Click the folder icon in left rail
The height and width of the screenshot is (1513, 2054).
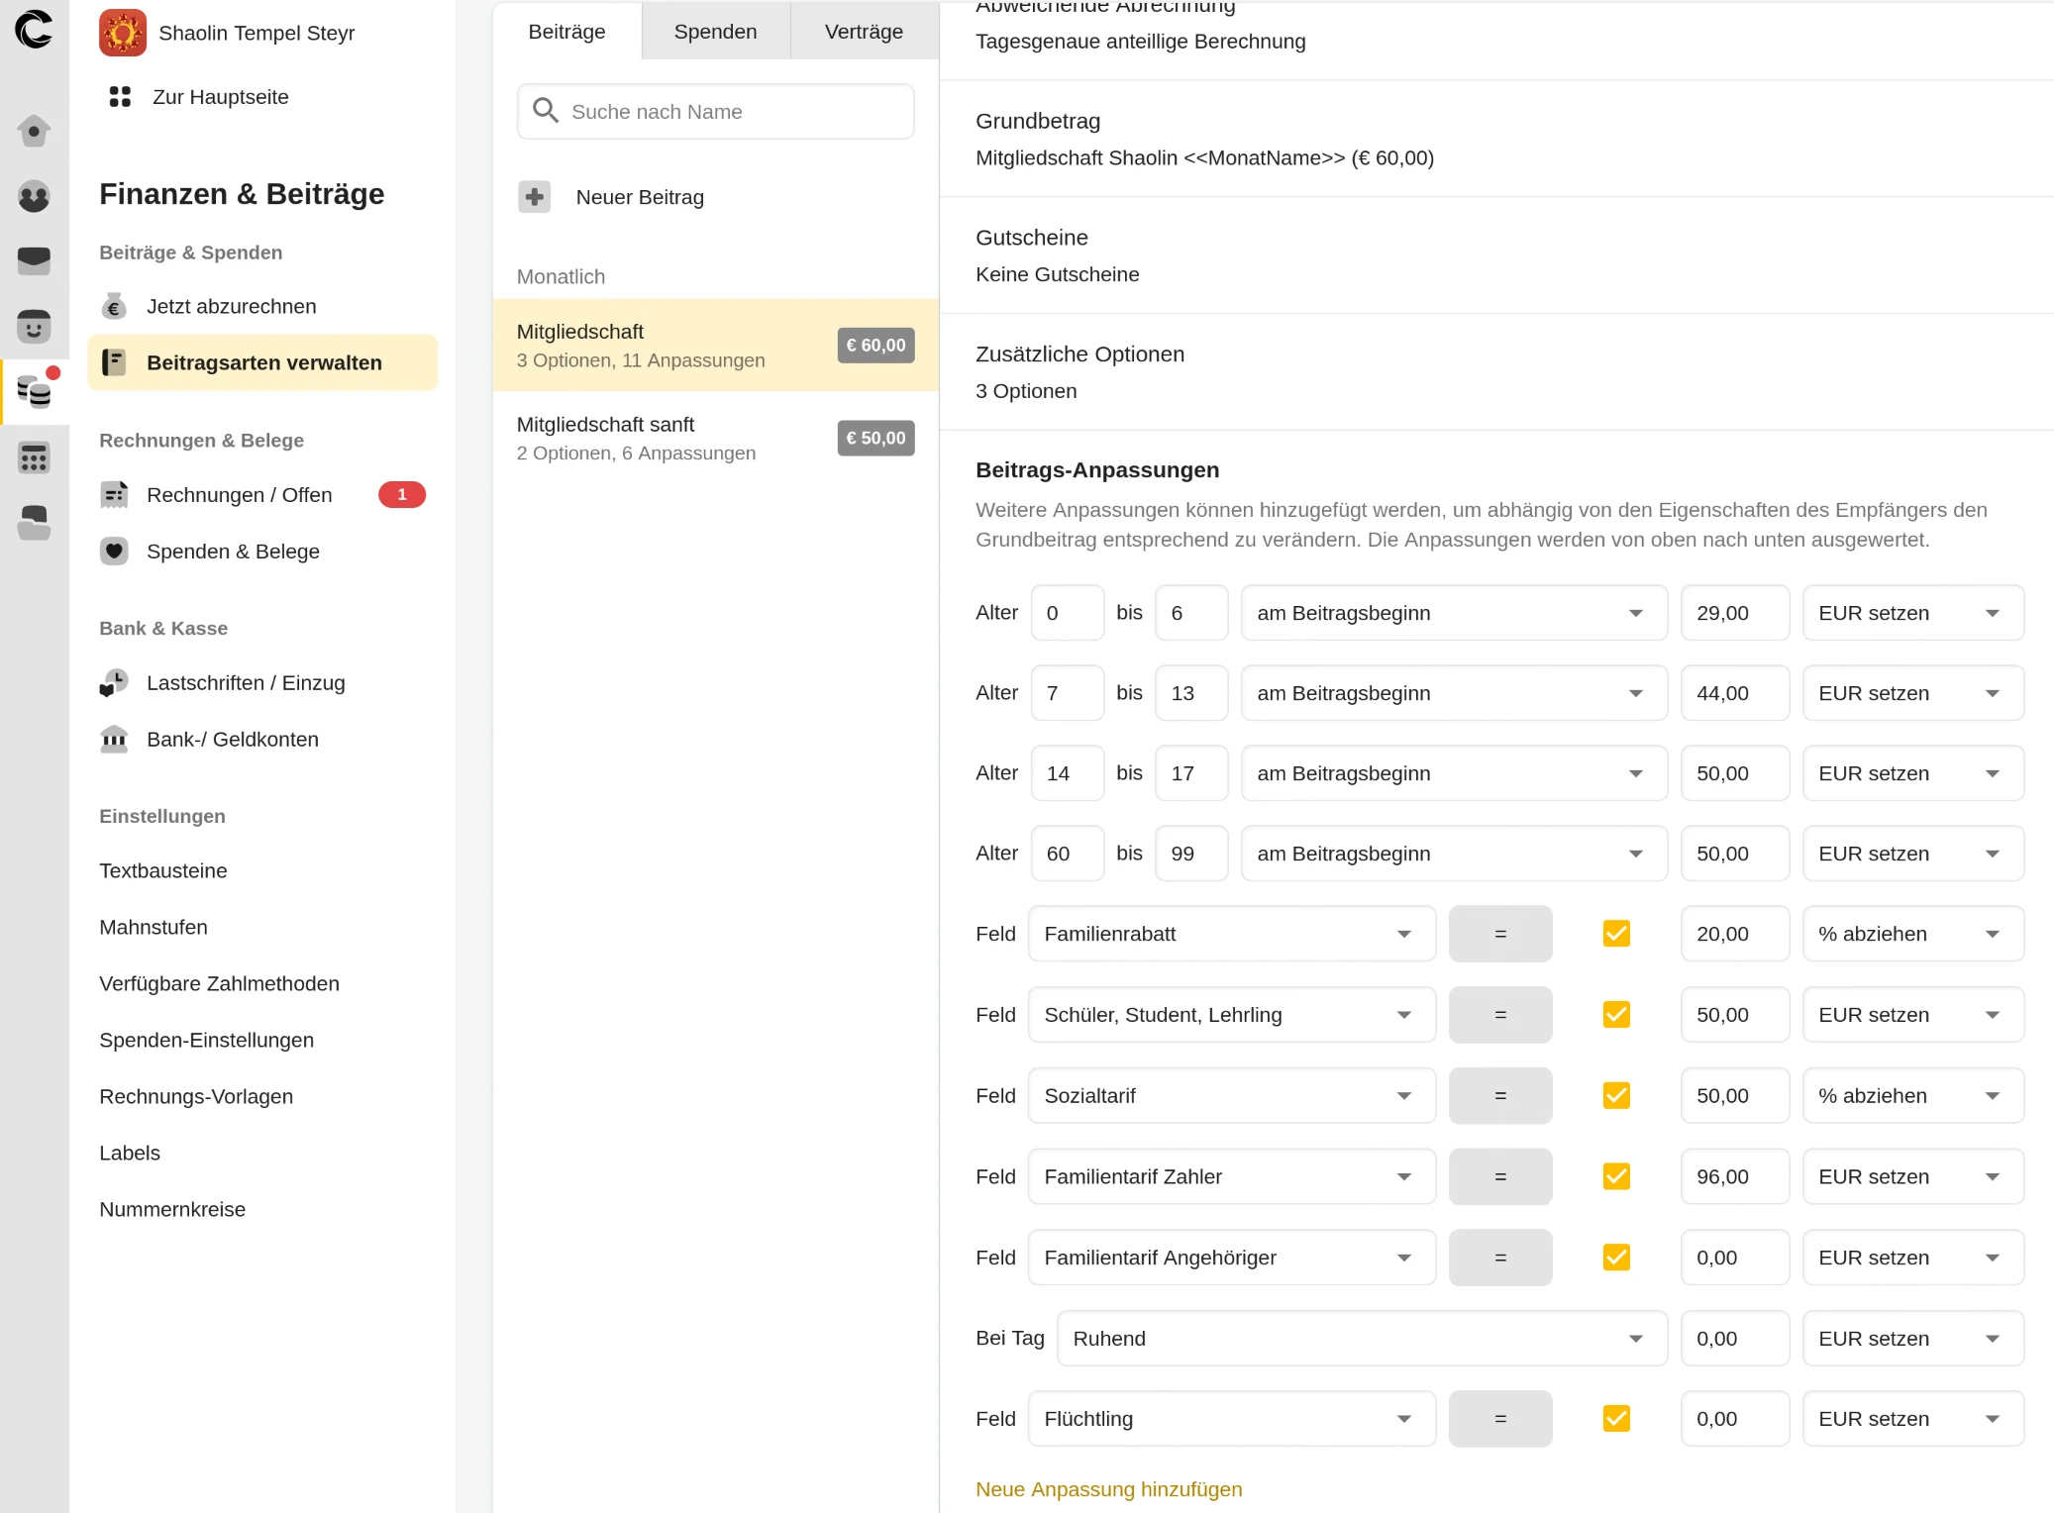(34, 523)
